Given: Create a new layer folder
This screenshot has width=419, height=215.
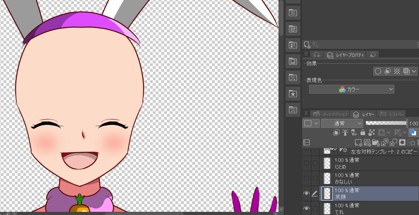Looking at the screenshot, I should 376,142.
